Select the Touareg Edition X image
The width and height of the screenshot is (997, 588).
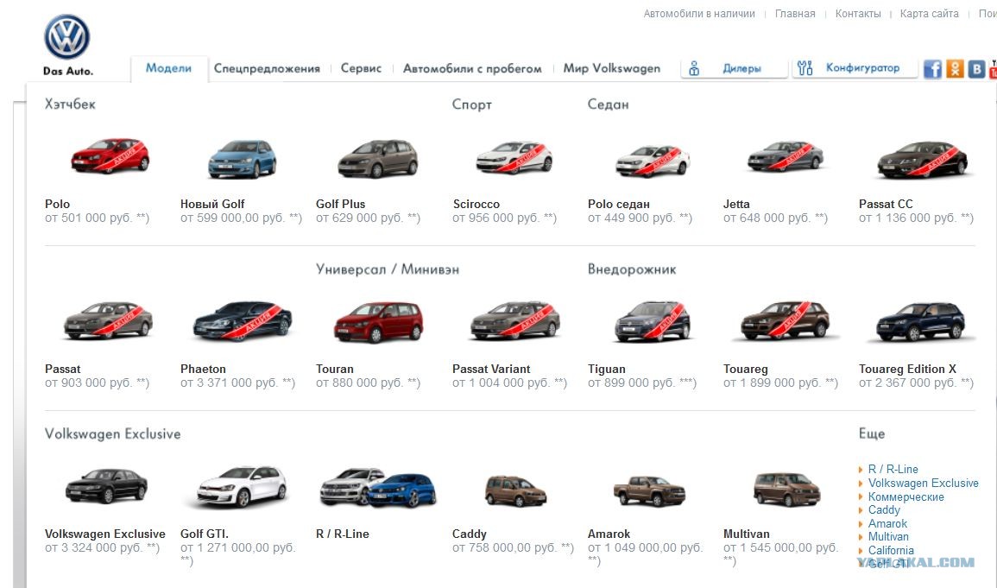(x=921, y=322)
